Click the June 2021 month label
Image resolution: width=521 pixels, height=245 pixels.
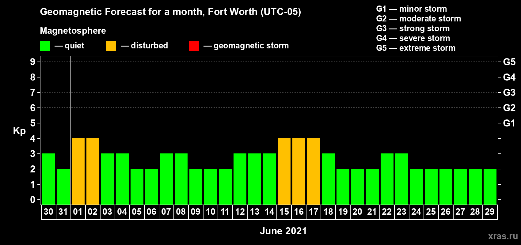tap(283, 231)
